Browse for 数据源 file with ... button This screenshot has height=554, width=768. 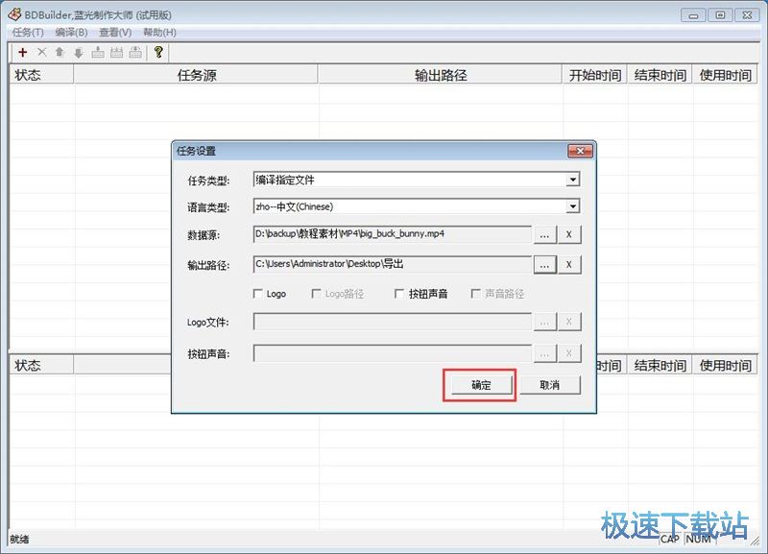[x=544, y=234]
